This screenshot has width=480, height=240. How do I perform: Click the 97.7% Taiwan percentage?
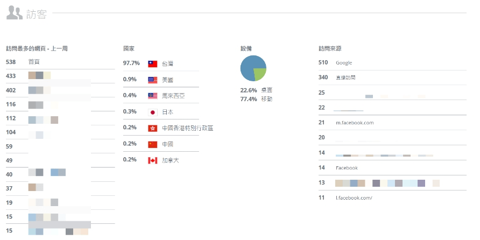[x=131, y=63]
